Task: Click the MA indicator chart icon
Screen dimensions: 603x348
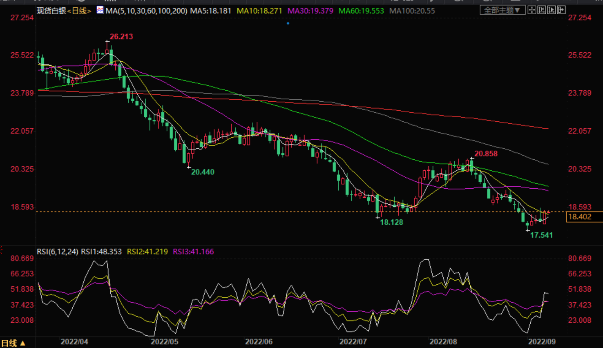Action: tap(100, 10)
